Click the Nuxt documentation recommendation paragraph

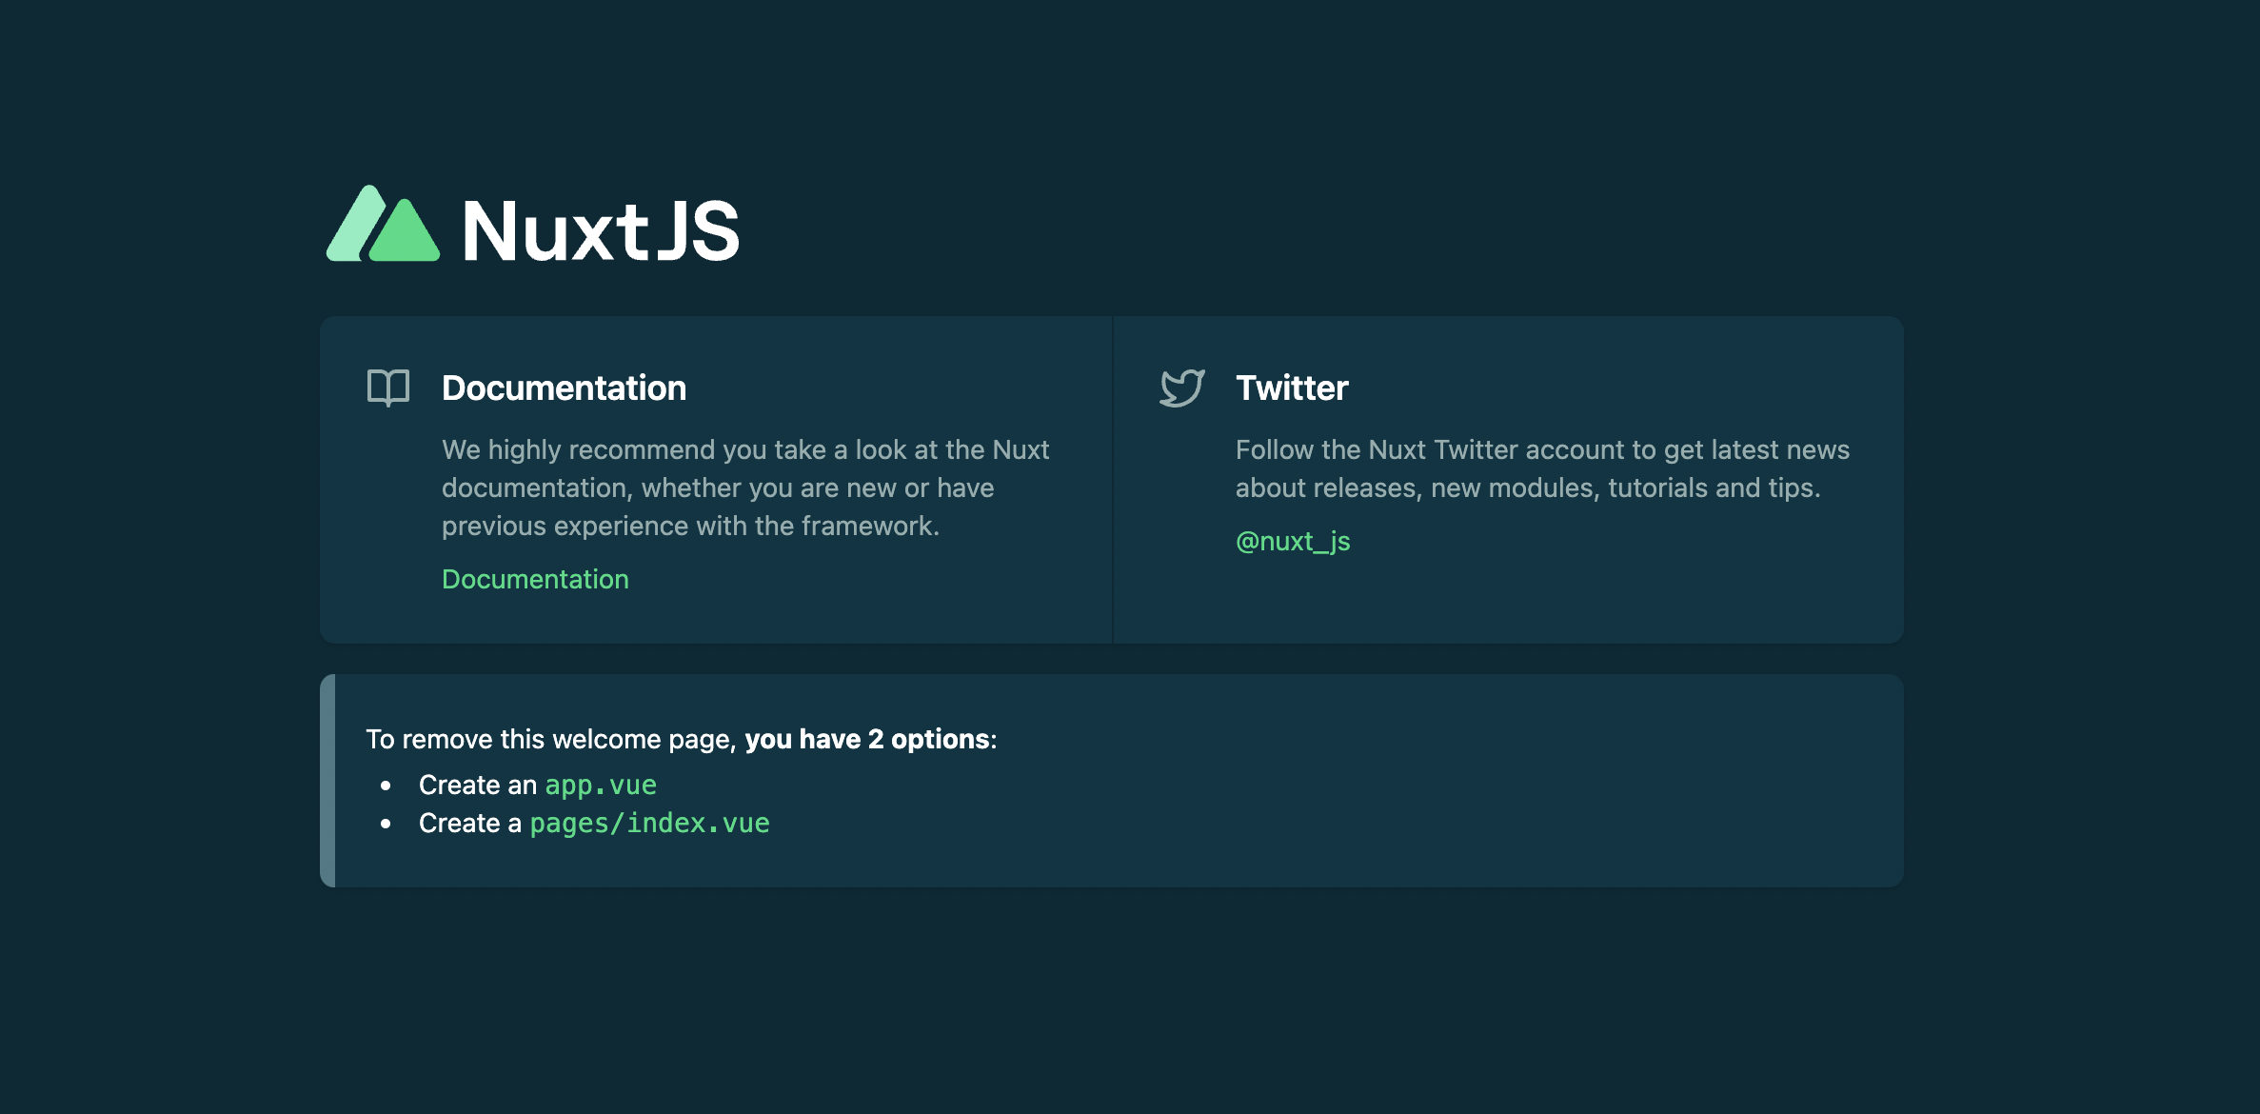click(744, 487)
